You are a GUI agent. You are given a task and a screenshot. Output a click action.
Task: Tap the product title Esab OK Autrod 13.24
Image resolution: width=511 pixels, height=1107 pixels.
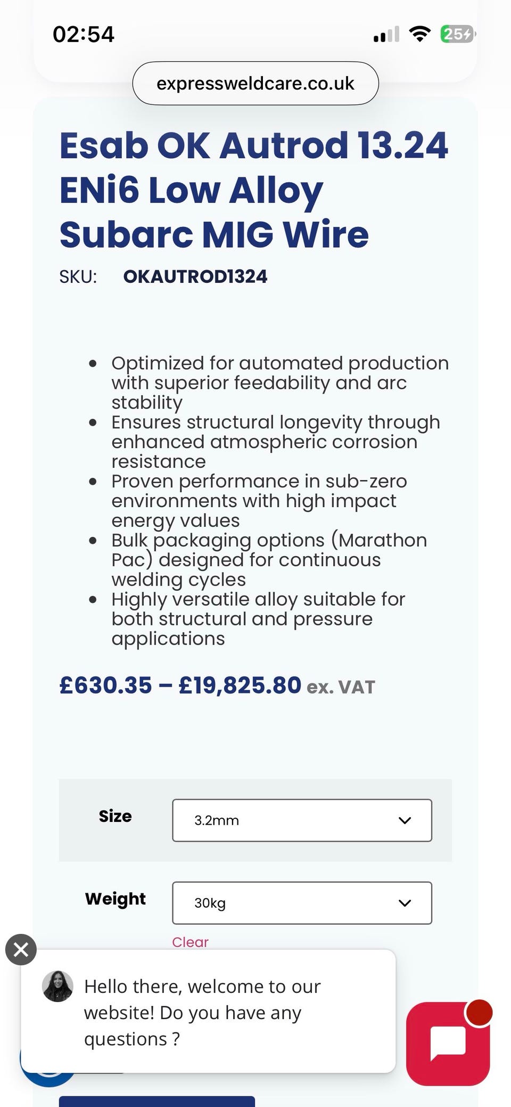(x=254, y=145)
